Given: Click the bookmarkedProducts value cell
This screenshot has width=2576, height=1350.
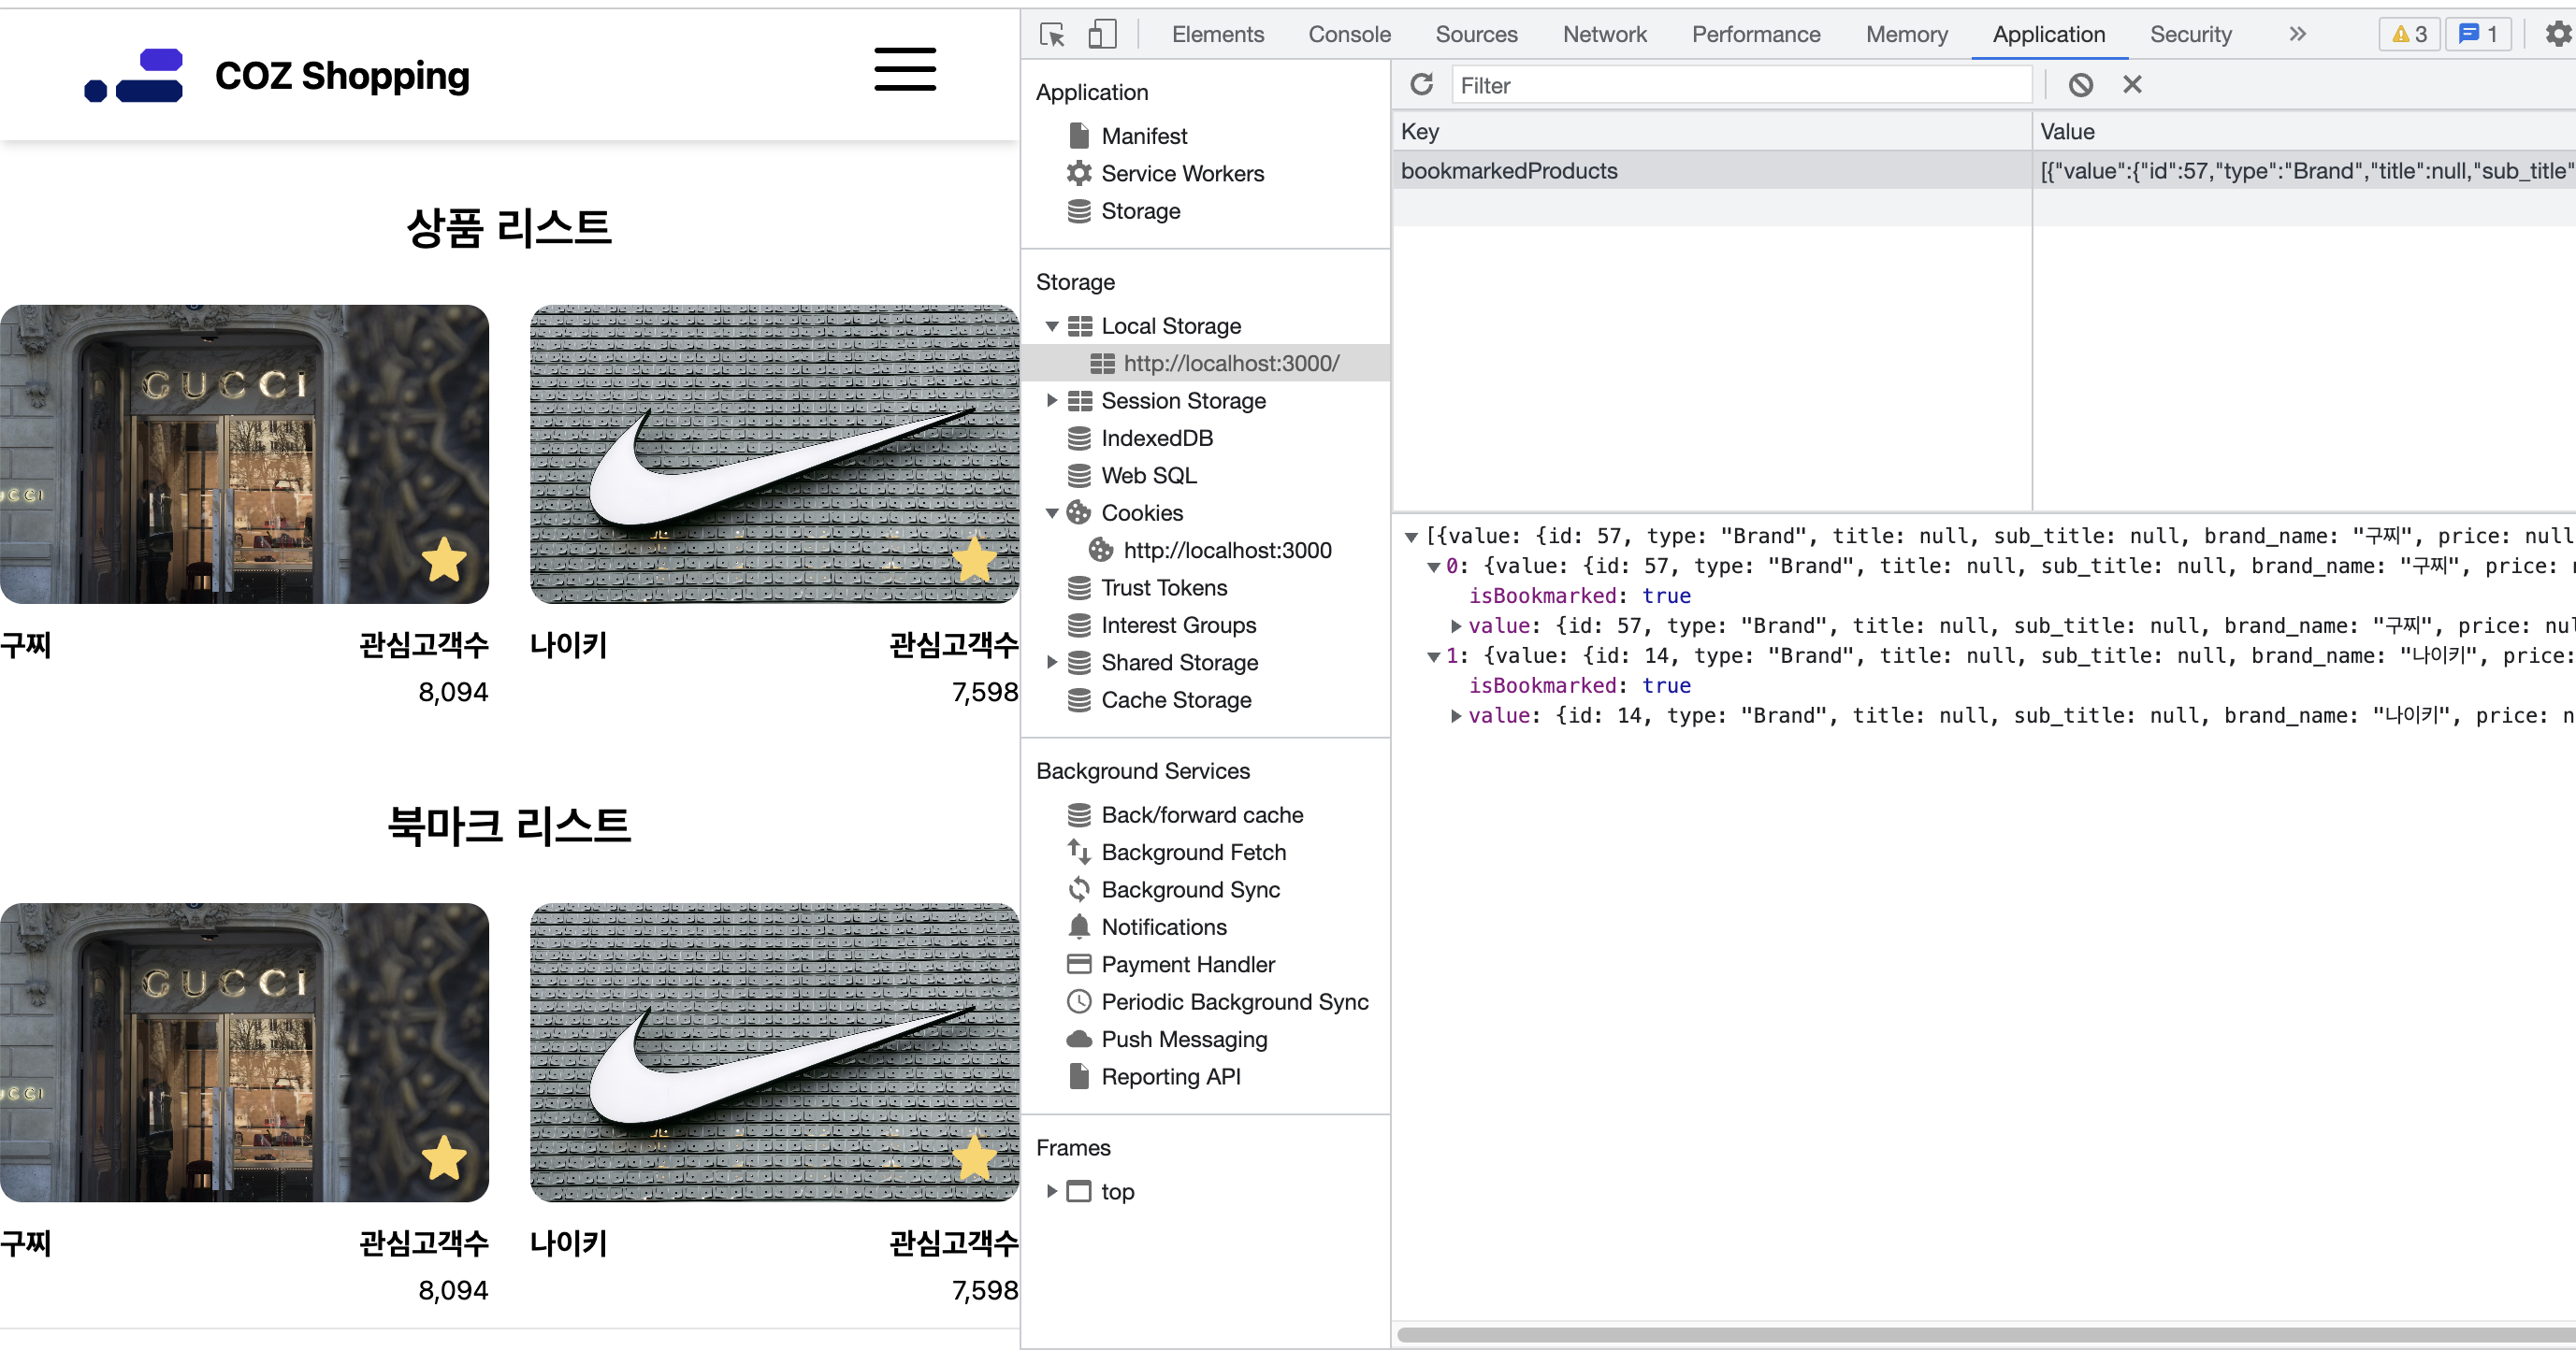Looking at the screenshot, I should (x=2304, y=171).
